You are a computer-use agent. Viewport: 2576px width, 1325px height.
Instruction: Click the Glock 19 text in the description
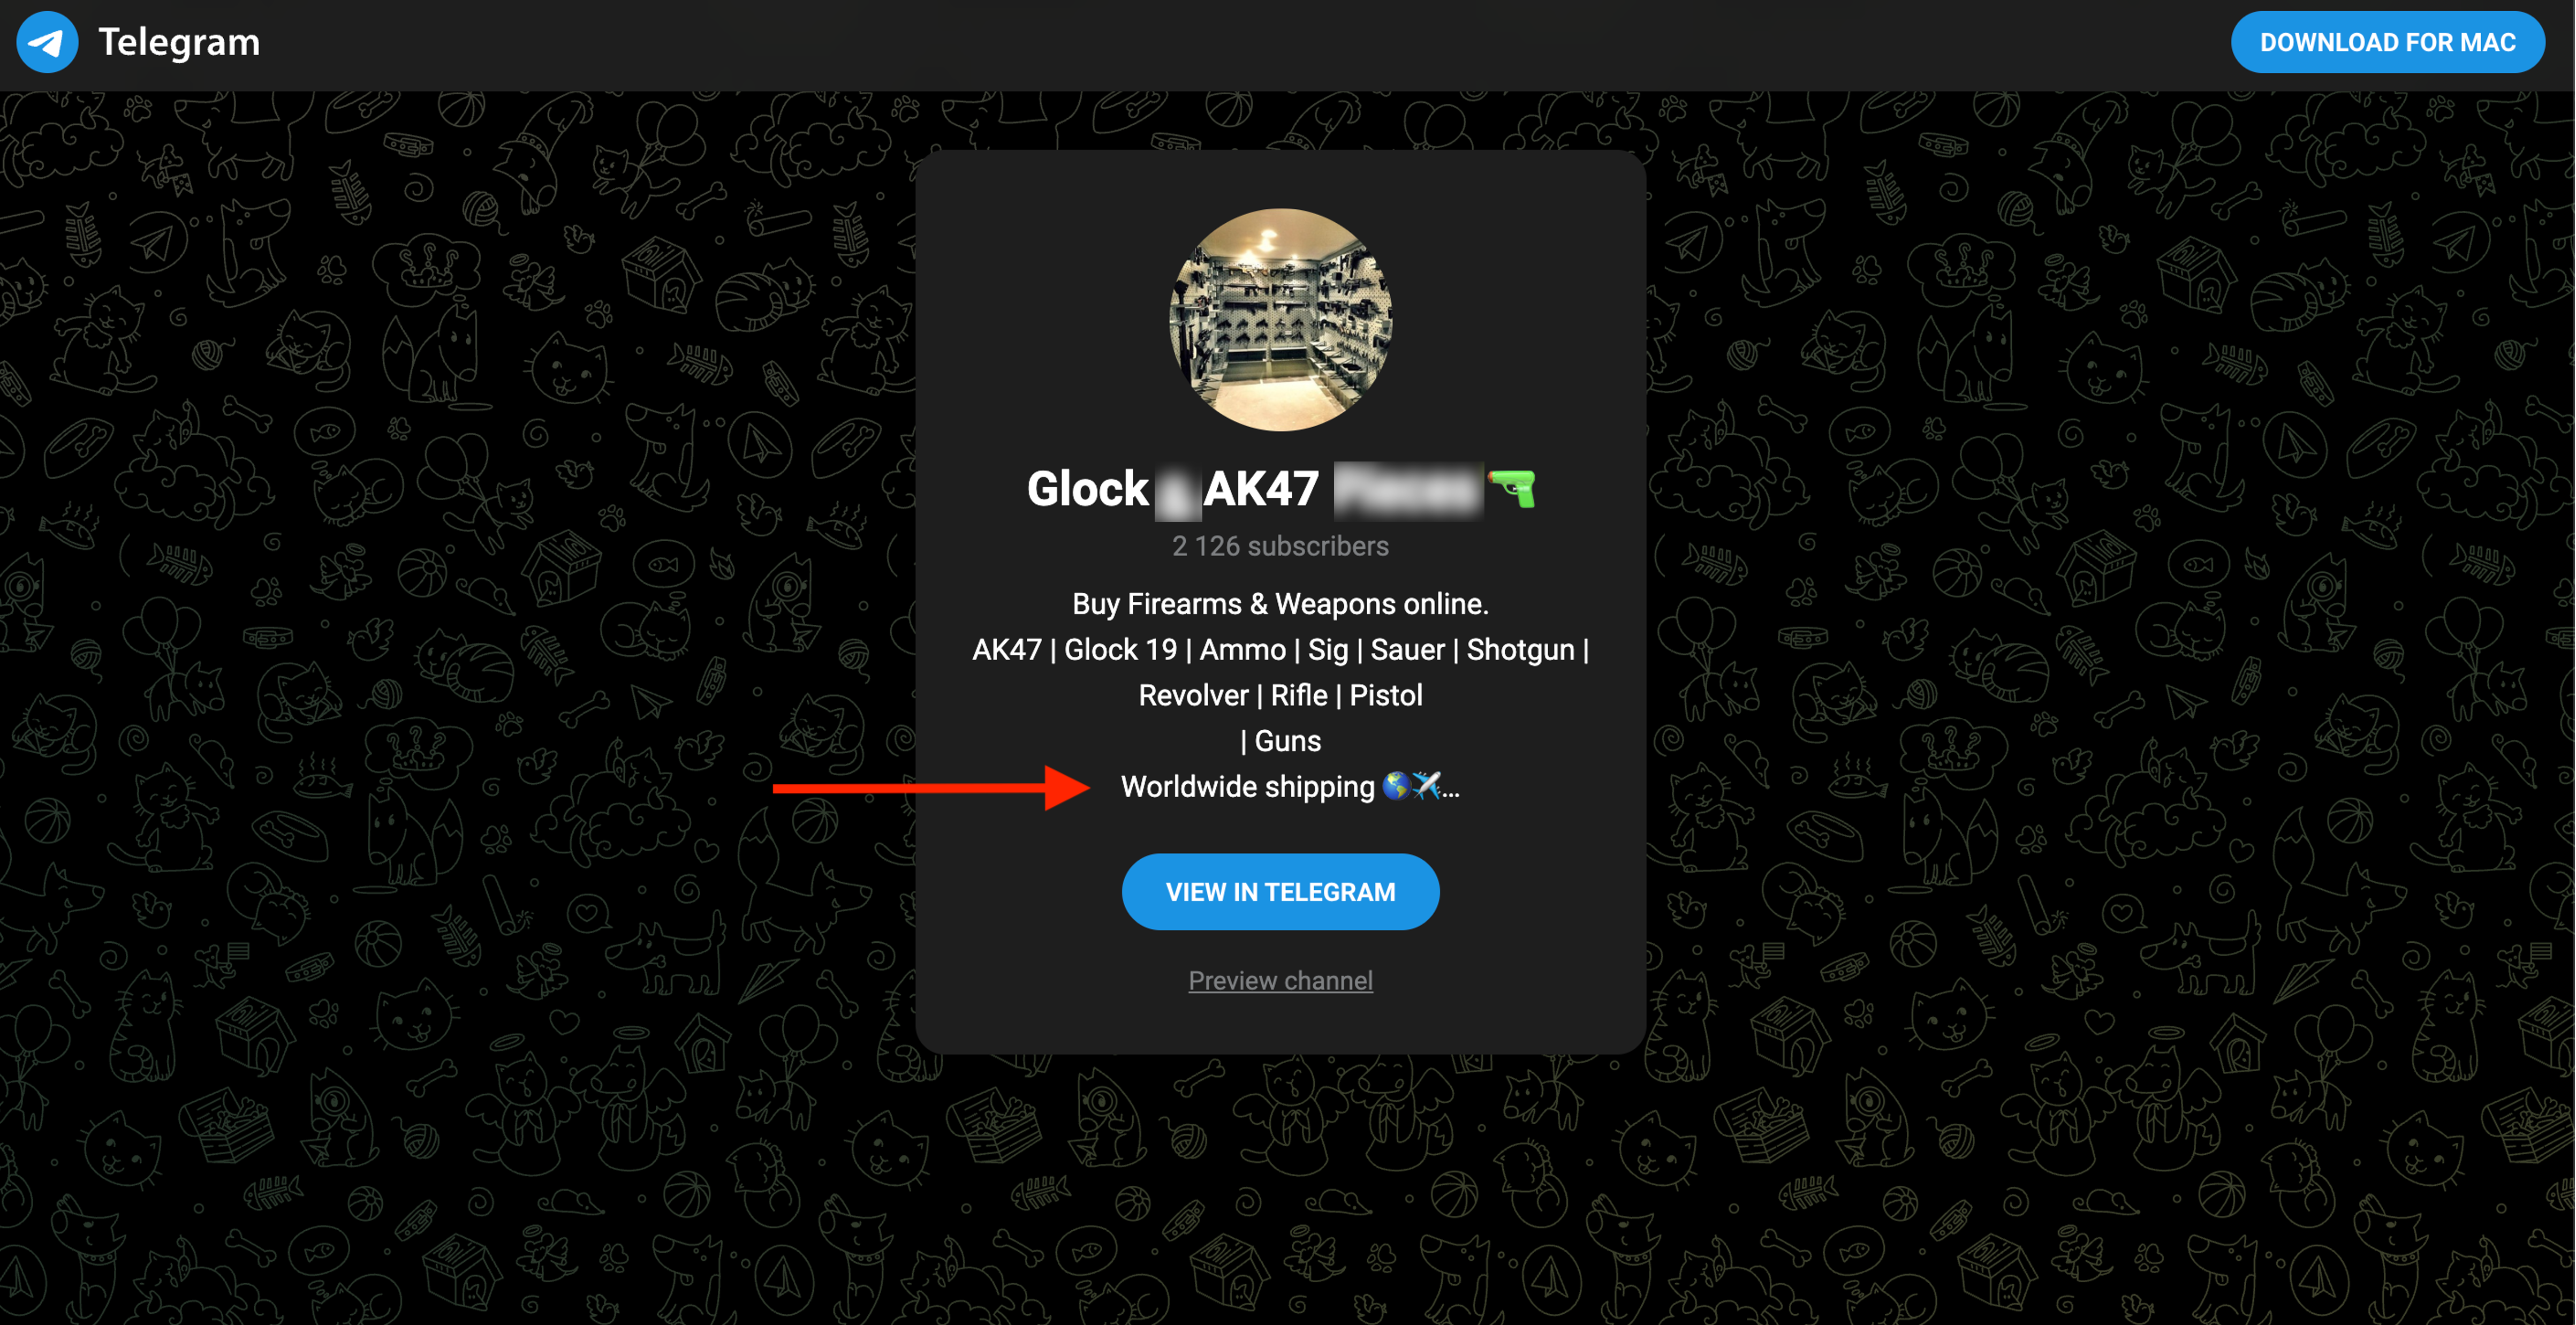click(x=1121, y=650)
